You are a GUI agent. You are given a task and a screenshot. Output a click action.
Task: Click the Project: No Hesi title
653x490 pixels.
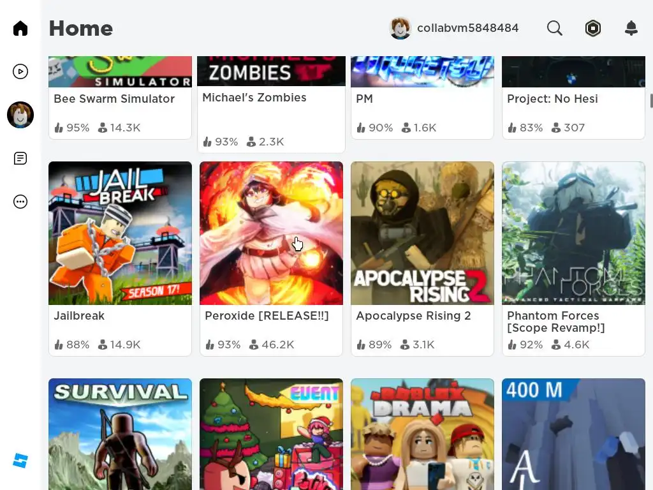click(552, 99)
